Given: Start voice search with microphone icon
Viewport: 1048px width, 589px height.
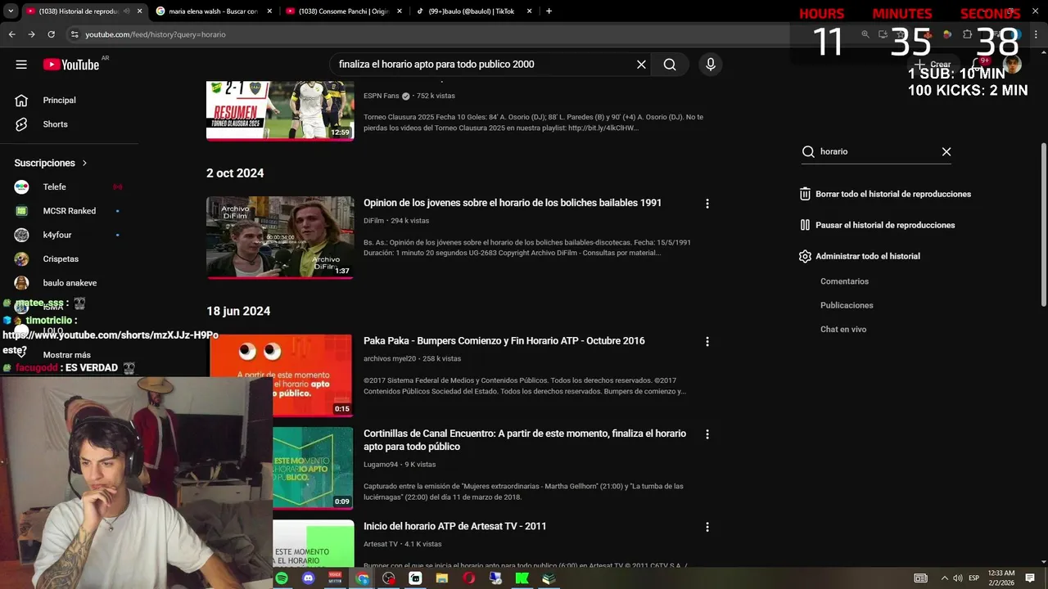Looking at the screenshot, I should tap(710, 65).
